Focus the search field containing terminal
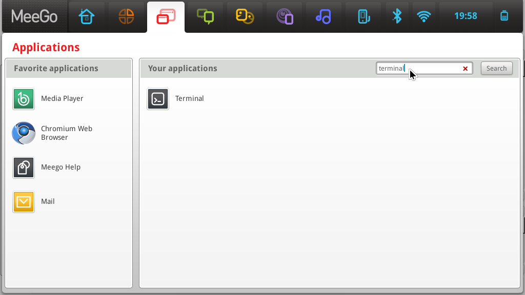 (424, 68)
